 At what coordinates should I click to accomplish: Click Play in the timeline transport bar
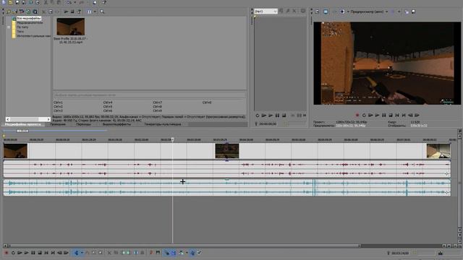27,253
